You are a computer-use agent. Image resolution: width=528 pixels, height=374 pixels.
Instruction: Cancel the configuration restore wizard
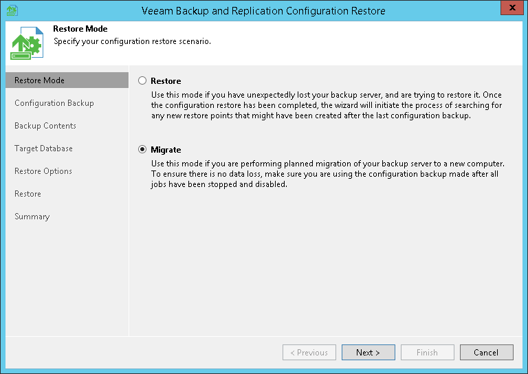486,353
